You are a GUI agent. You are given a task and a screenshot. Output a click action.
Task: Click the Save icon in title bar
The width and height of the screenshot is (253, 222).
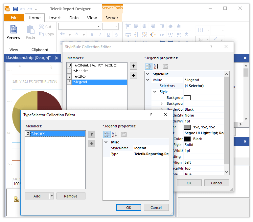(15, 9)
